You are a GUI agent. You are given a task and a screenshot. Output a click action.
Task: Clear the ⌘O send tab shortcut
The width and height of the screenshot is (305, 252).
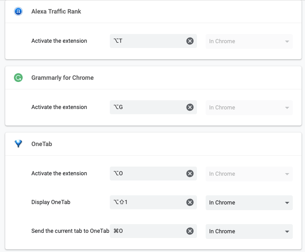(x=190, y=231)
